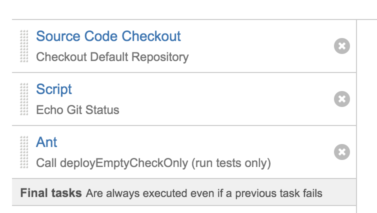Click the 'Are always executed' helper text
Image resolution: width=377 pixels, height=213 pixels.
click(x=204, y=192)
